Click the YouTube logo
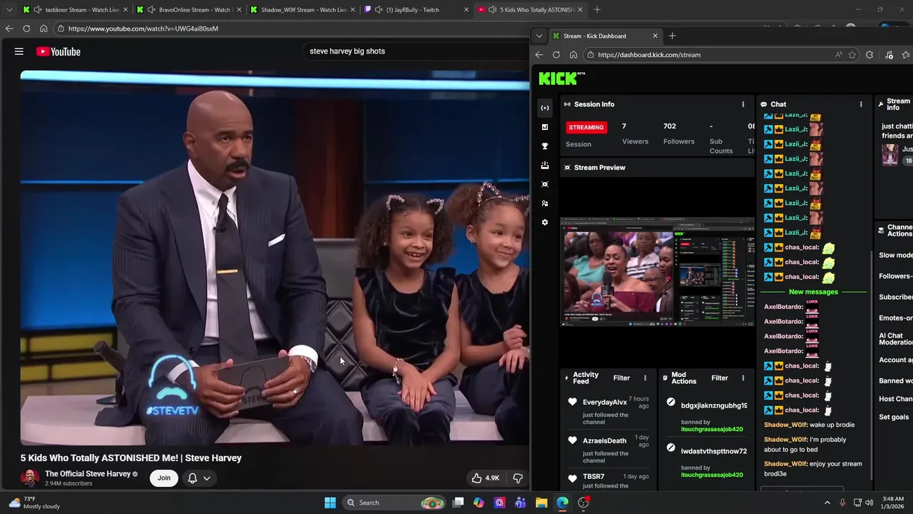 58,51
